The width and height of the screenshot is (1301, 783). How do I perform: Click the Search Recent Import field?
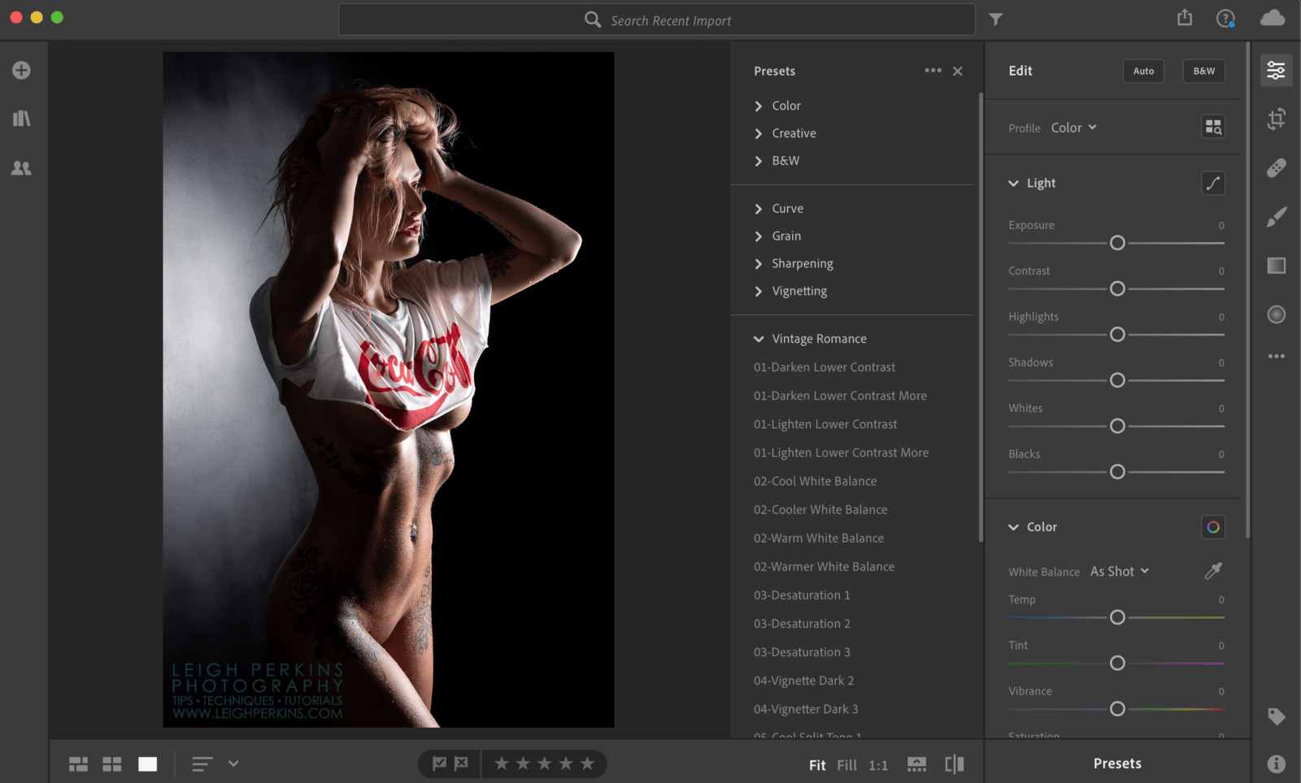[x=657, y=19]
